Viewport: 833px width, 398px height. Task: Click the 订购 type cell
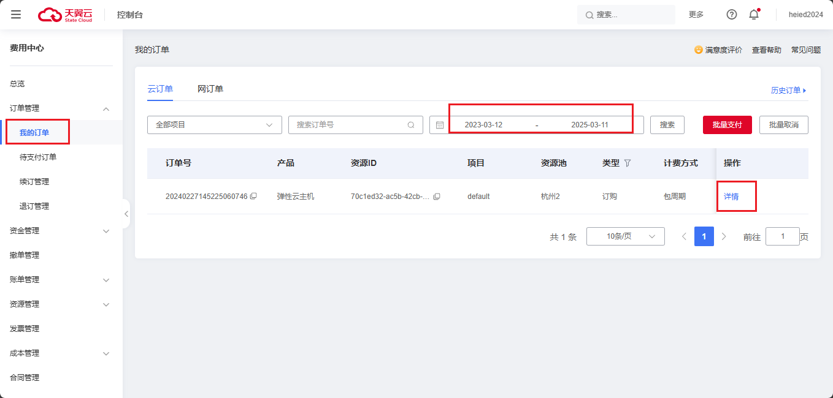pyautogui.click(x=610, y=197)
